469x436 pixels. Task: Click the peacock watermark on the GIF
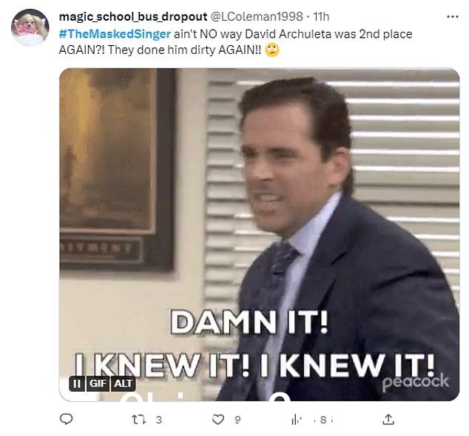[x=415, y=382]
